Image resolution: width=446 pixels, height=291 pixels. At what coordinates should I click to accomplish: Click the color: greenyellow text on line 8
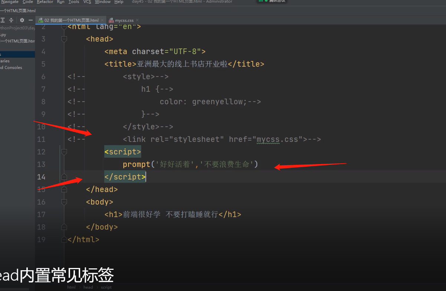203,102
